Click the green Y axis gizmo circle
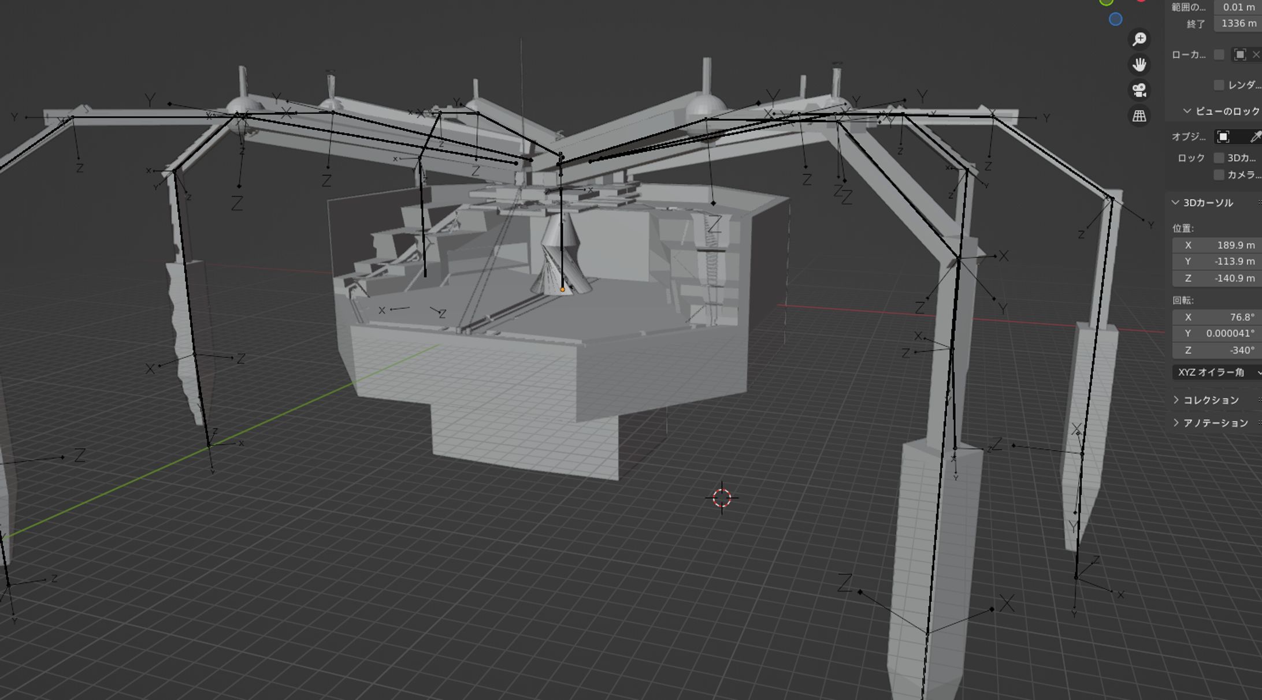Viewport: 1262px width, 700px height. tap(1106, 2)
